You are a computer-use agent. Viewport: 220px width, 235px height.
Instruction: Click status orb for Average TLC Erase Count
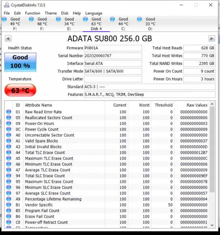click(x=9, y=170)
